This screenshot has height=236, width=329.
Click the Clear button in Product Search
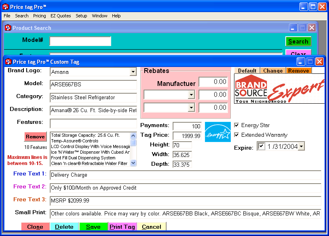pyautogui.click(x=298, y=53)
